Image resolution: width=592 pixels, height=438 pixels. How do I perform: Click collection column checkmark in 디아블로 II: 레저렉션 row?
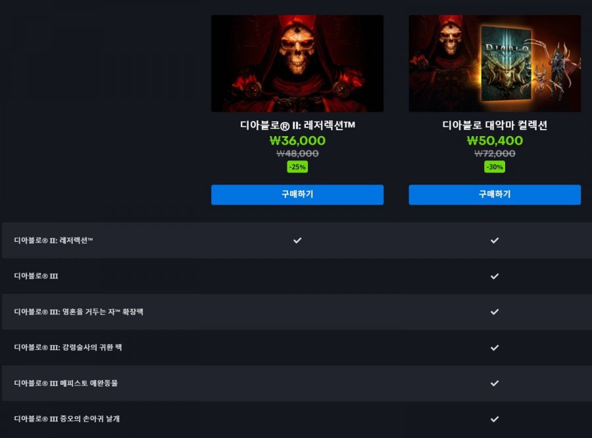(x=495, y=240)
